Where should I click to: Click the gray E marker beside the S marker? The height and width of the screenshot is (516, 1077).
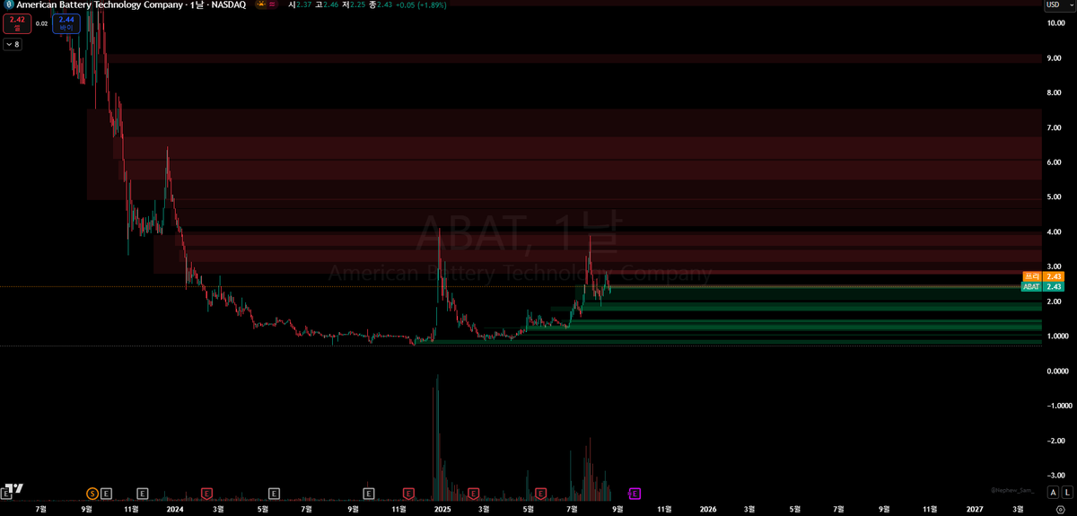point(106,494)
